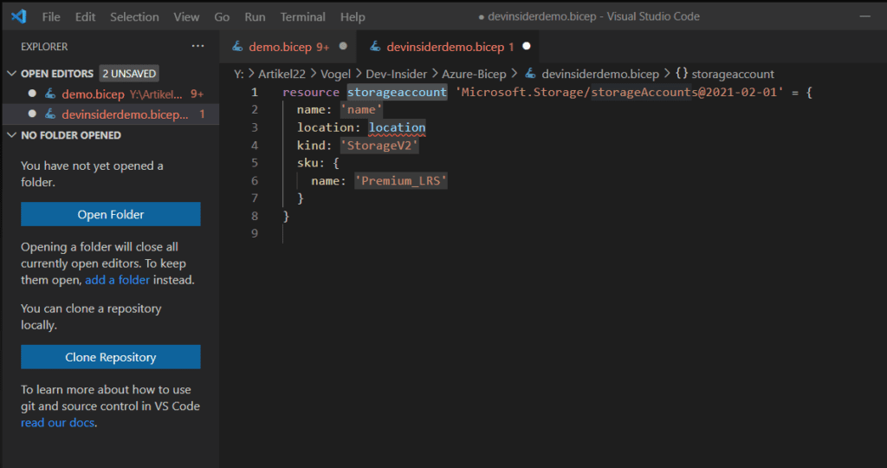The image size is (887, 468).
Task: Click Azure-Bicep breadcrumb segment
Action: point(474,75)
